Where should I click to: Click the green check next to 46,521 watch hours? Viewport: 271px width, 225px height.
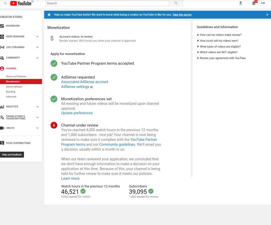[83, 191]
